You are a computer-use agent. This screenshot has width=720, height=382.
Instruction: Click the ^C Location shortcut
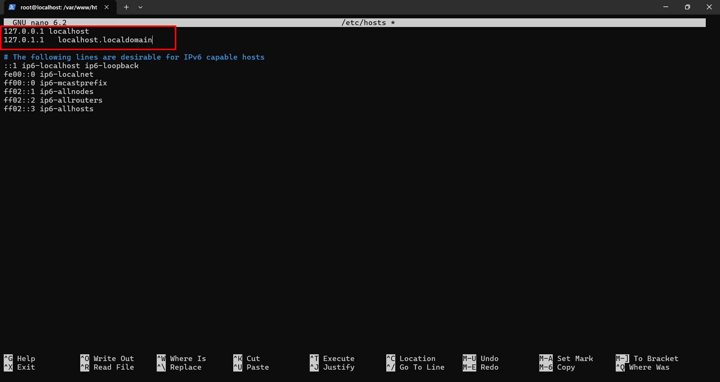tap(411, 358)
